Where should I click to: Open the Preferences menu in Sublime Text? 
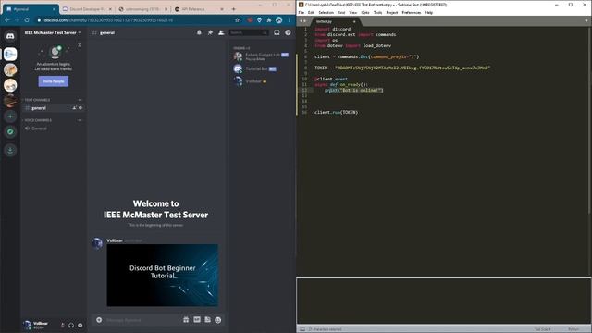411,12
